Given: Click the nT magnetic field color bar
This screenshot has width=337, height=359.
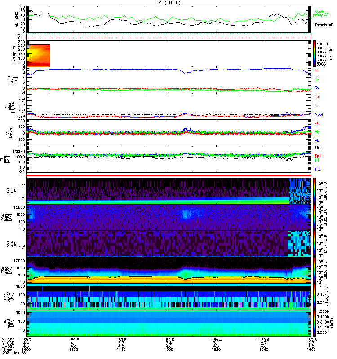Looking at the screenshot, I should [x=315, y=323].
